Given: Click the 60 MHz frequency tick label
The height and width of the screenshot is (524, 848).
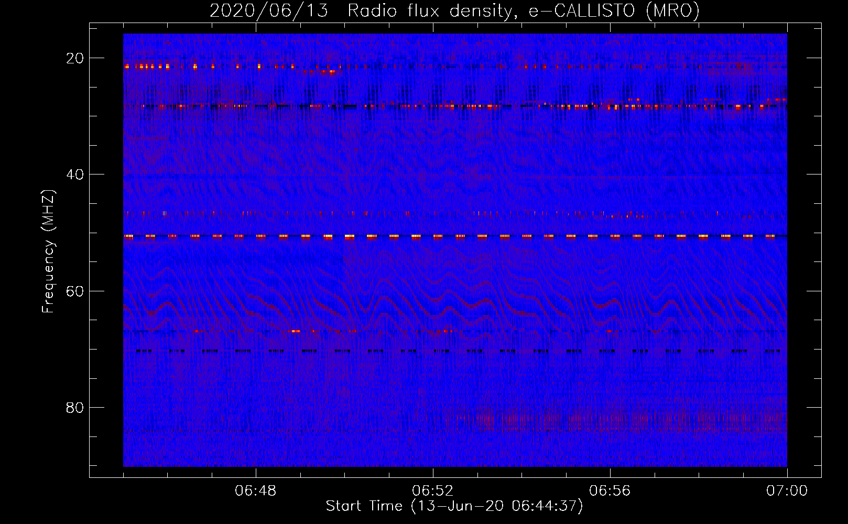Looking at the screenshot, I should (x=75, y=291).
